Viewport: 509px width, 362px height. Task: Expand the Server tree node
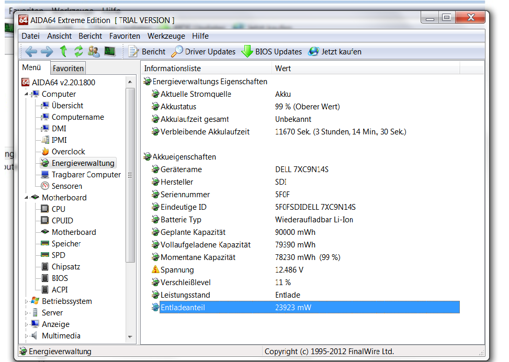(x=26, y=313)
